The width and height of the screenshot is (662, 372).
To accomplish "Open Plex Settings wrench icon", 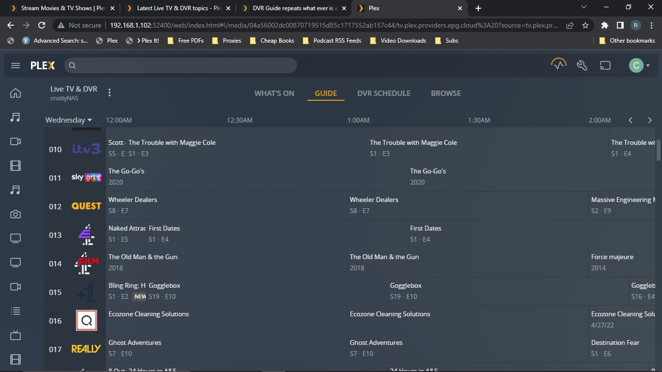I will (x=582, y=65).
